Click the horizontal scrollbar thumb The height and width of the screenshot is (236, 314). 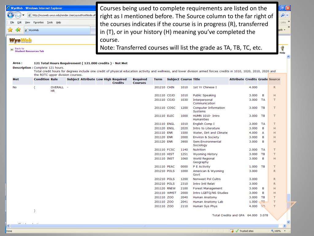pos(144,226)
